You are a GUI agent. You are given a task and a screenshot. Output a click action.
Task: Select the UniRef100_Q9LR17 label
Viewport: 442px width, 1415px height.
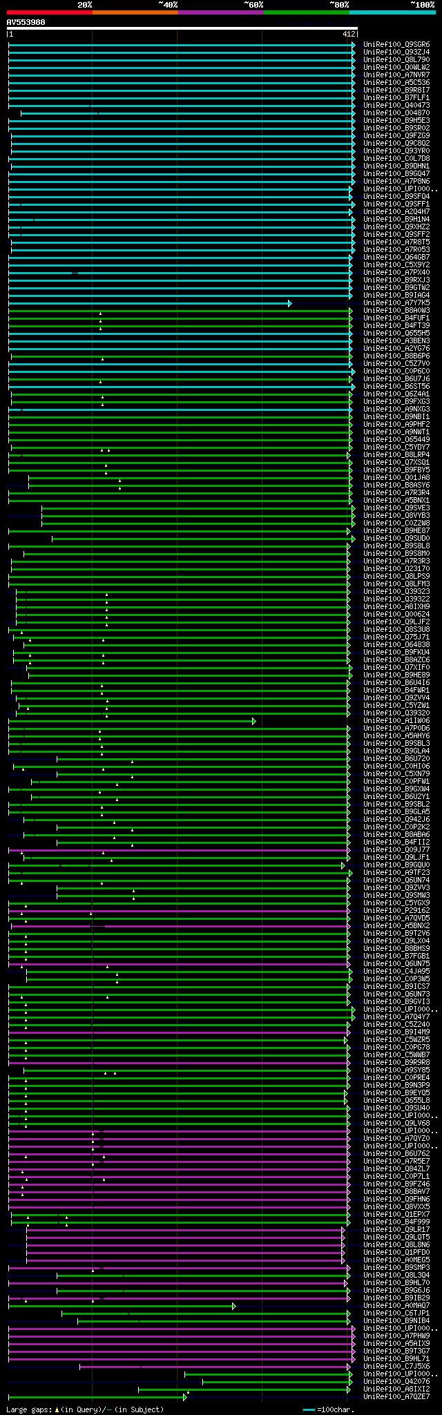click(396, 1229)
